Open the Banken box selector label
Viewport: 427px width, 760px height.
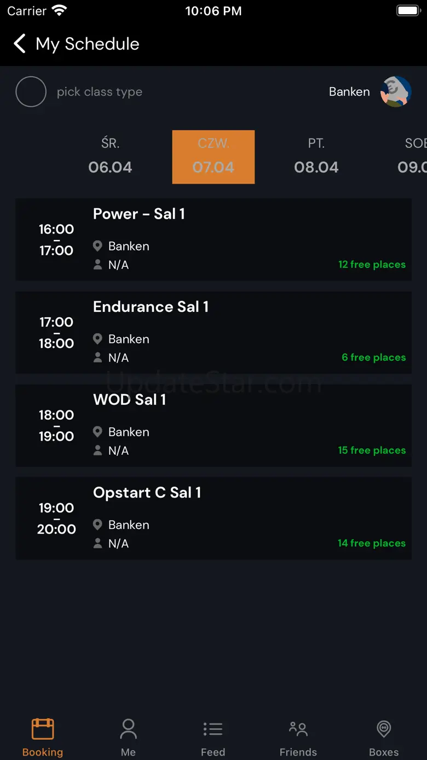click(349, 92)
